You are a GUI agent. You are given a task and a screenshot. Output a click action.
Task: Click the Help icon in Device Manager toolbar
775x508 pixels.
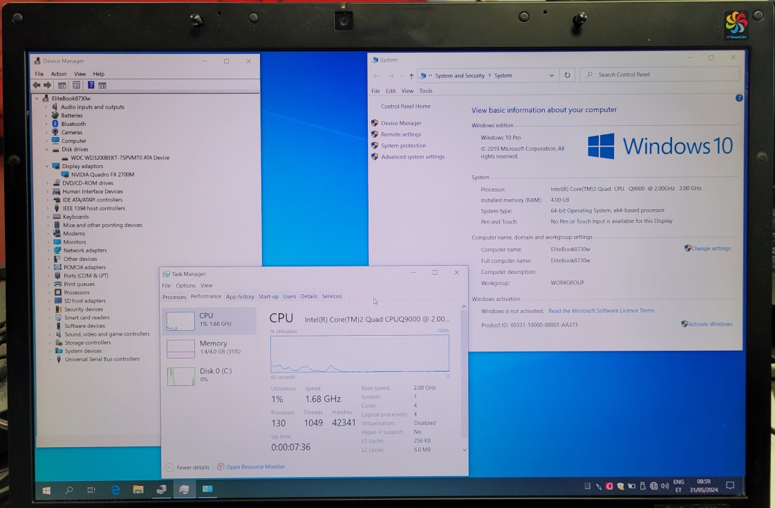pyautogui.click(x=91, y=85)
